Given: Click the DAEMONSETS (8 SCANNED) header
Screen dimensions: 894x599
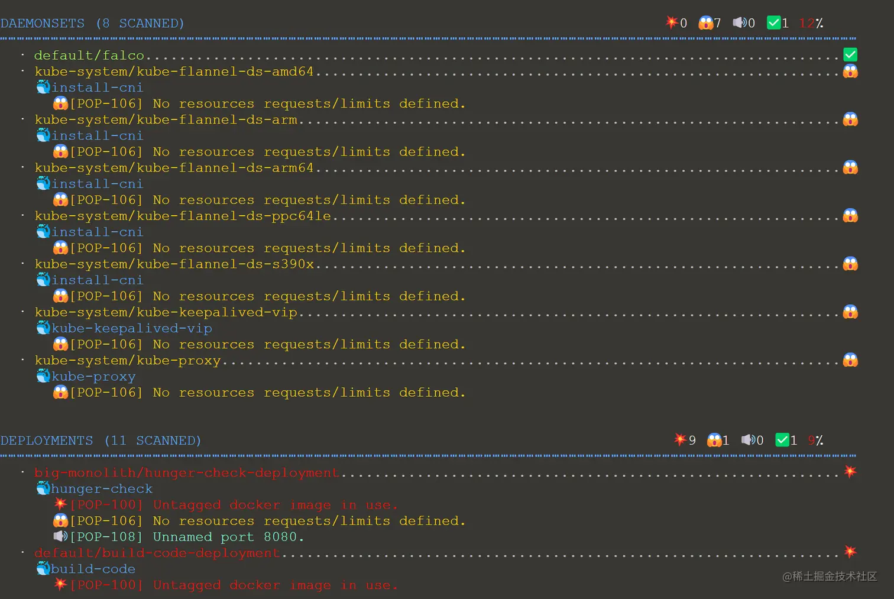Looking at the screenshot, I should (92, 23).
